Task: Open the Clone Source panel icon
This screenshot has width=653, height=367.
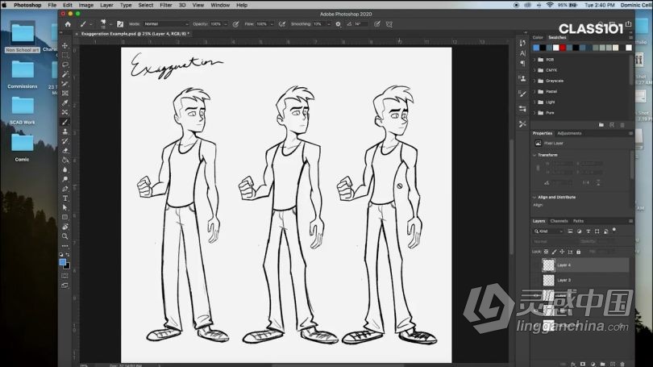Action: [522, 78]
